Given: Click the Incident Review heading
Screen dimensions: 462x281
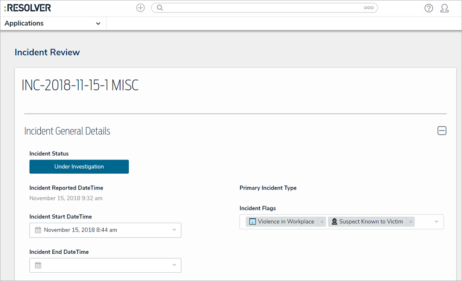Looking at the screenshot, I should pyautogui.click(x=47, y=52).
